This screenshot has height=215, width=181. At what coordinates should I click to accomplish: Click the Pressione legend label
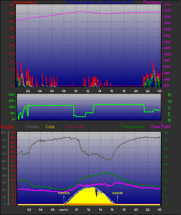click(152, 2)
